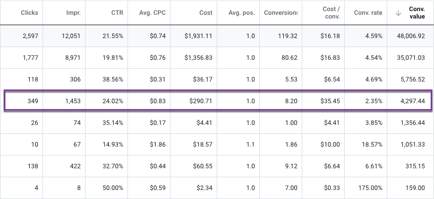
Task: Click the sort arrow beside Conv. value
Action: [398, 13]
